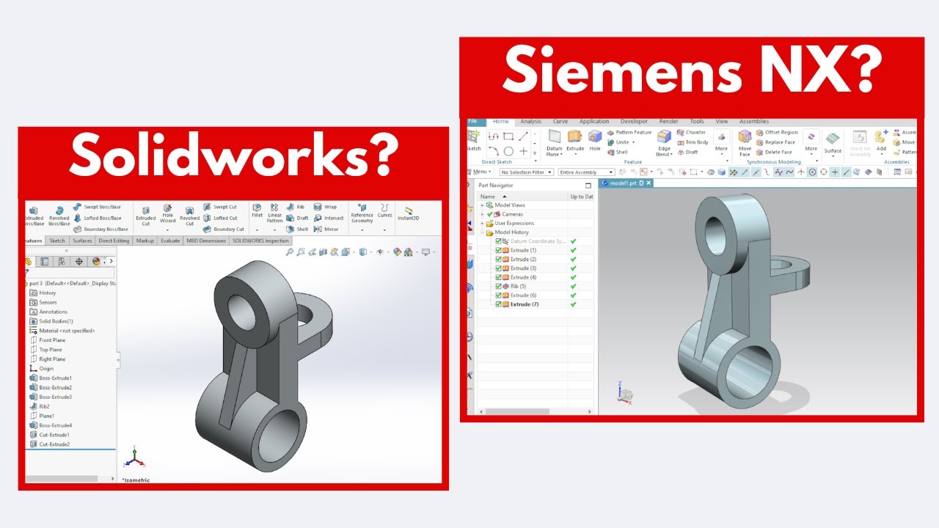Toggle Extrude (4) checkbox in Part Navigator
This screenshot has height=528, width=939.
[499, 277]
